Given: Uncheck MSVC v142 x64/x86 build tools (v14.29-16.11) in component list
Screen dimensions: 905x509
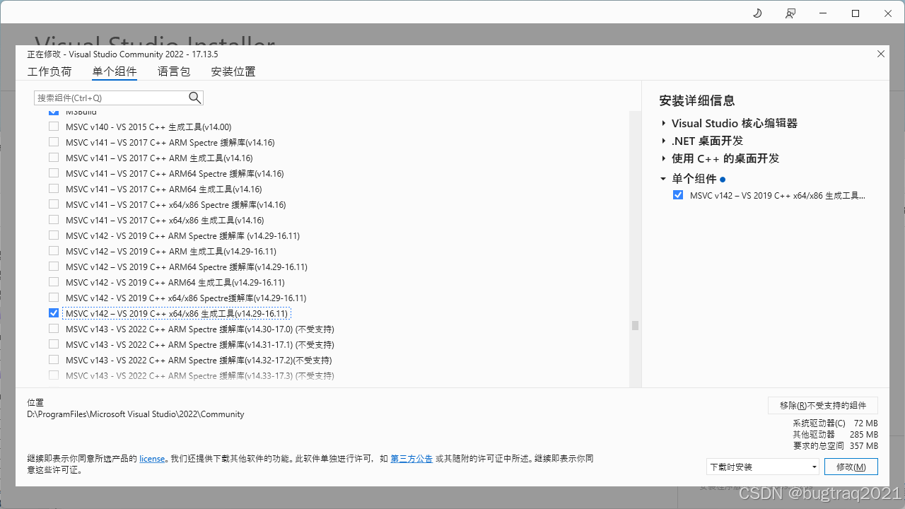Looking at the screenshot, I should coord(54,314).
